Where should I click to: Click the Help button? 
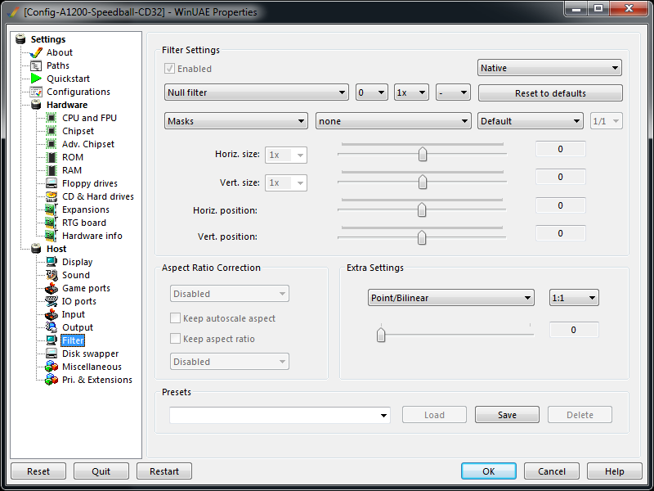click(x=615, y=471)
